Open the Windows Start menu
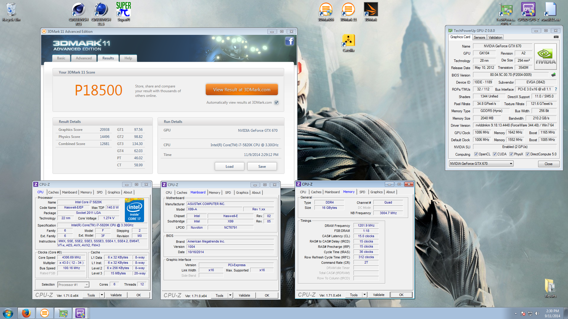This screenshot has width=568, height=319. [8, 313]
